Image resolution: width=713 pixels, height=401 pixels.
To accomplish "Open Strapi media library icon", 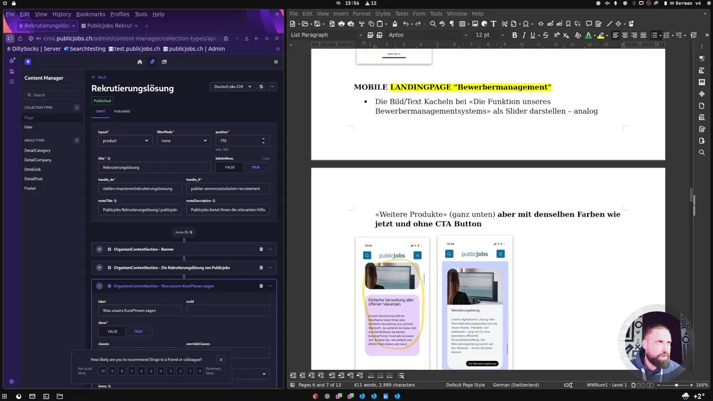I will tap(164, 62).
